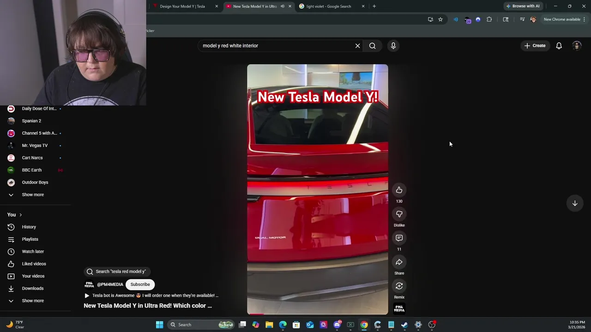
Task: Open Liked videos list
Action: click(35, 264)
